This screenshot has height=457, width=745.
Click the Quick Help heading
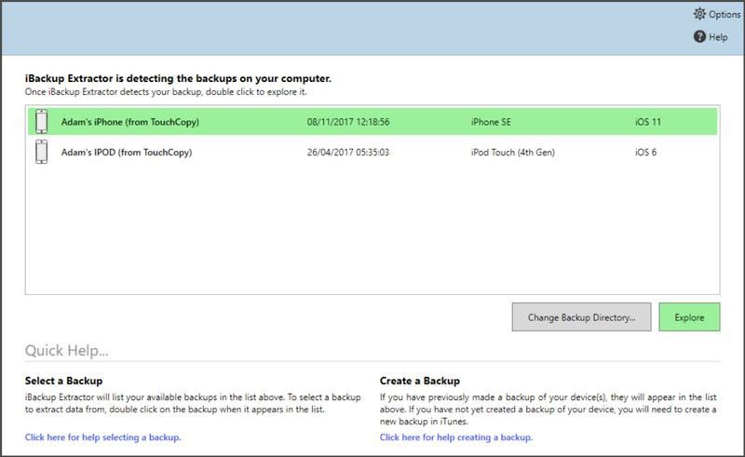coord(67,351)
